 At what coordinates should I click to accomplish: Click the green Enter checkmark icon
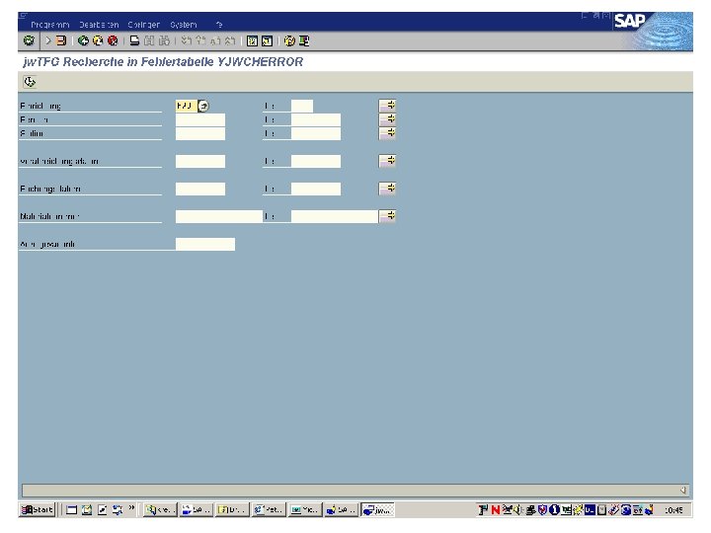tap(29, 40)
